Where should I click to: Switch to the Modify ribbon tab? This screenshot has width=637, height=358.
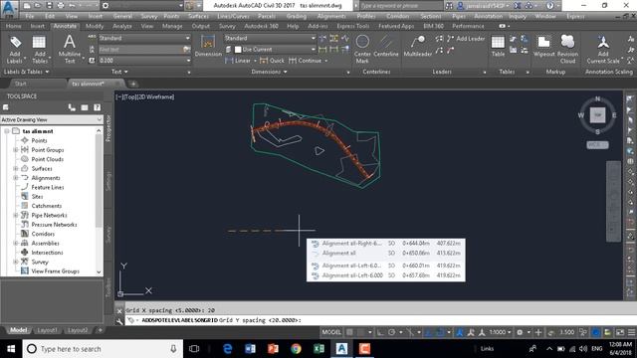click(95, 26)
